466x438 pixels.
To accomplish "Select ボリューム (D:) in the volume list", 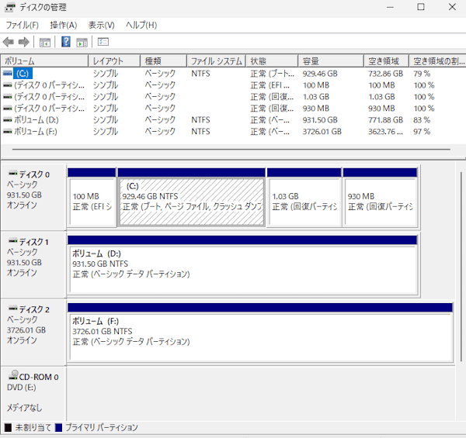I will click(x=233, y=120).
